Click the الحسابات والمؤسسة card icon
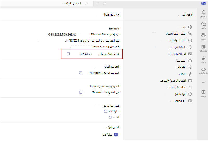Screen dimensions: 208x141 190,54
